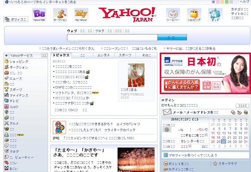Click the Mario character thumbnail
Viewport: 251px width, 172px height.
pos(59,127)
